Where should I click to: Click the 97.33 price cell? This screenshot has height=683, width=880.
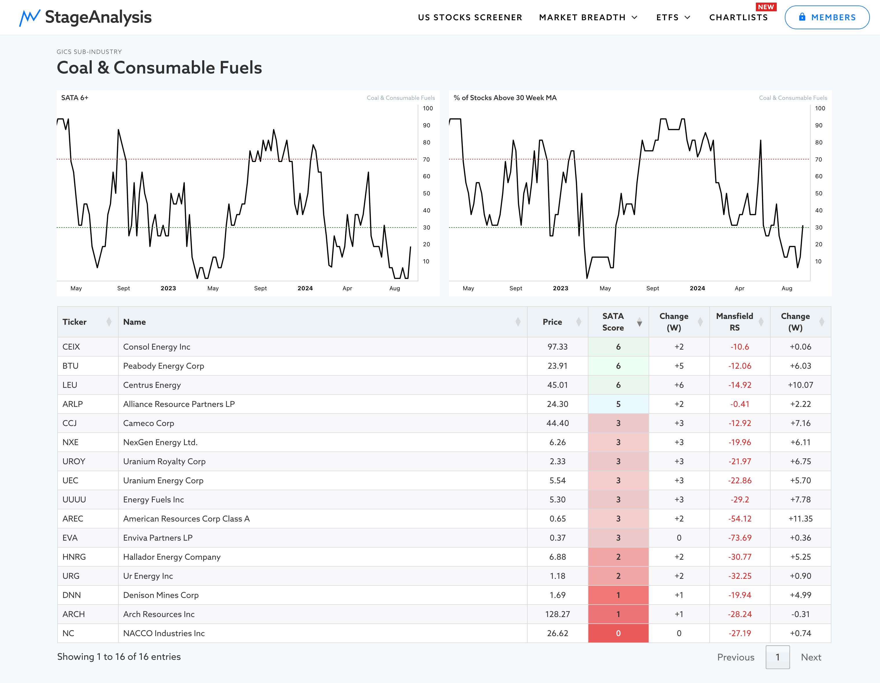pyautogui.click(x=558, y=347)
